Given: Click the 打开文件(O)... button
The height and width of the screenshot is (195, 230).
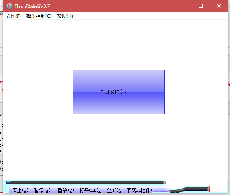Looking at the screenshot, I should click(119, 92).
